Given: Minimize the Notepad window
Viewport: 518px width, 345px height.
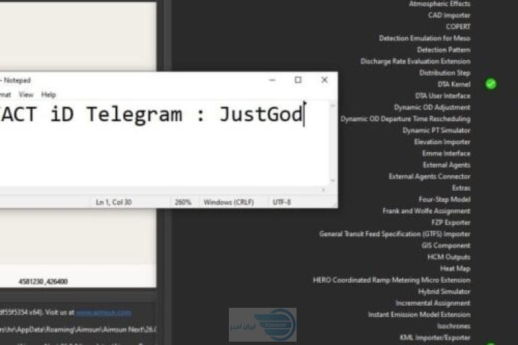Looking at the screenshot, I should click(x=272, y=80).
